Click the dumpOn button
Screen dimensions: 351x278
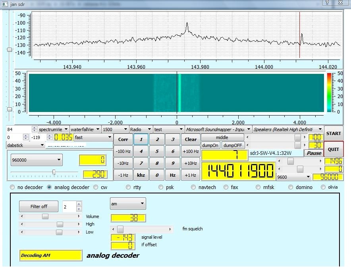(210, 145)
